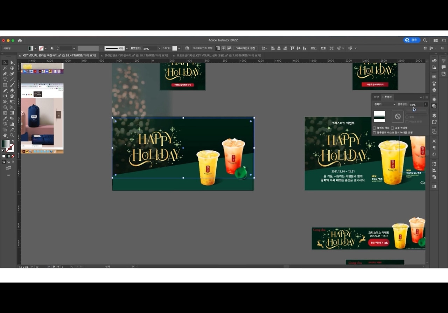Click the fill color swatch in toolbox
The image size is (448, 313).
[6, 144]
